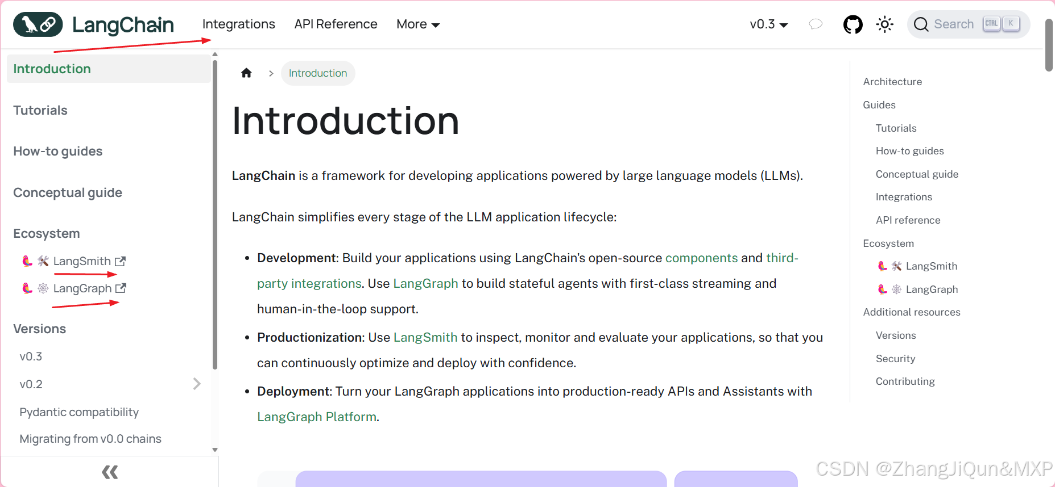Image resolution: width=1055 pixels, height=487 pixels.
Task: Open the chat feedback bubble icon
Action: click(x=816, y=24)
